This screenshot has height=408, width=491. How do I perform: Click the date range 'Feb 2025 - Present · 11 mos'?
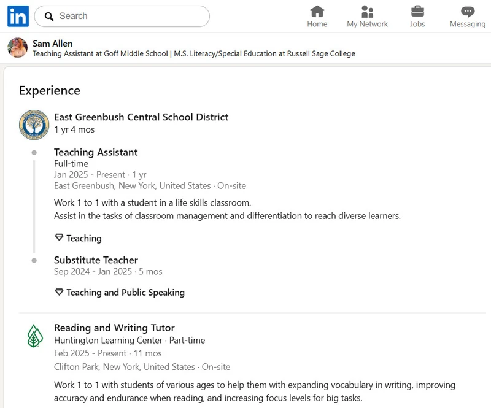108,353
